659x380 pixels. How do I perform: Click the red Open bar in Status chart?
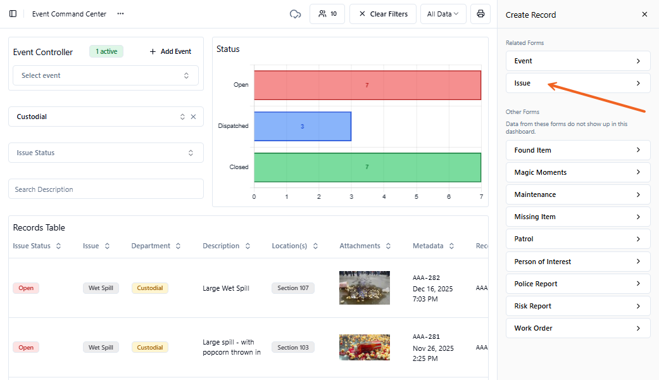(x=367, y=85)
